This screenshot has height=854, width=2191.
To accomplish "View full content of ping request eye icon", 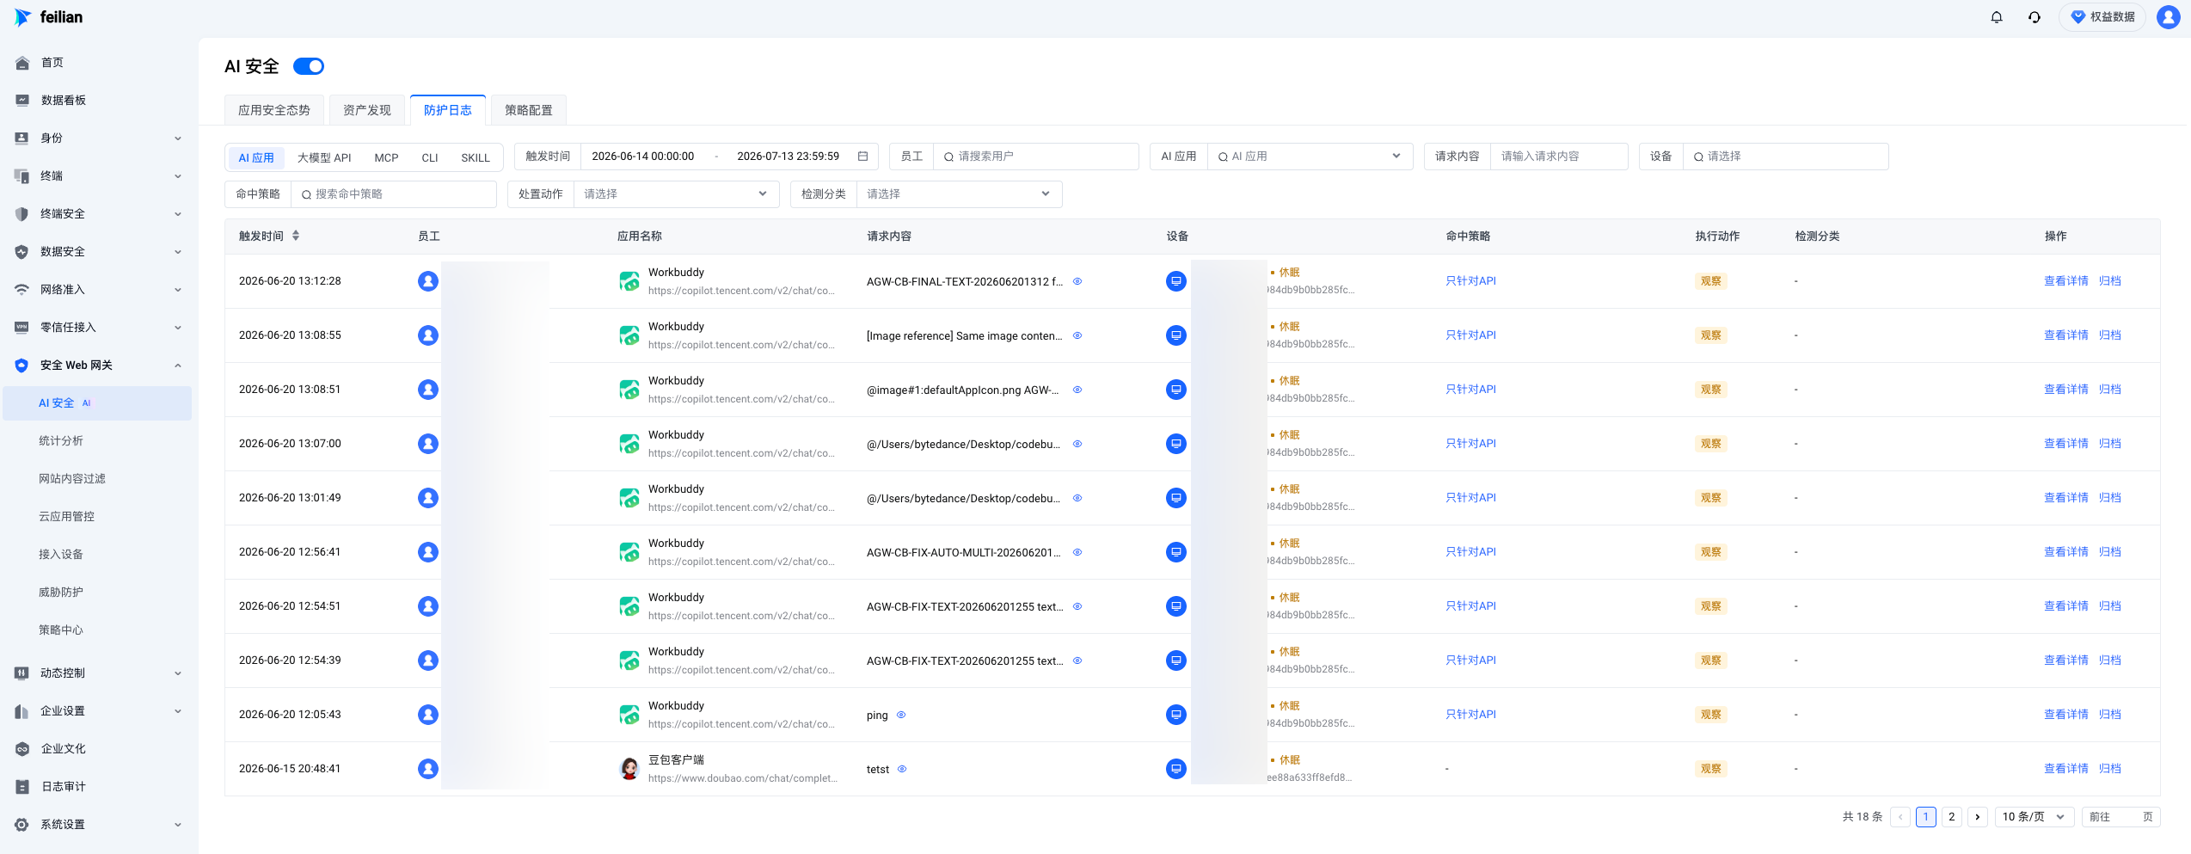I will [x=901, y=716].
